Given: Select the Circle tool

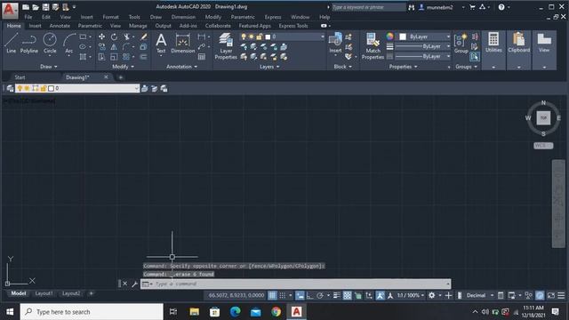Looking at the screenshot, I should pos(50,44).
